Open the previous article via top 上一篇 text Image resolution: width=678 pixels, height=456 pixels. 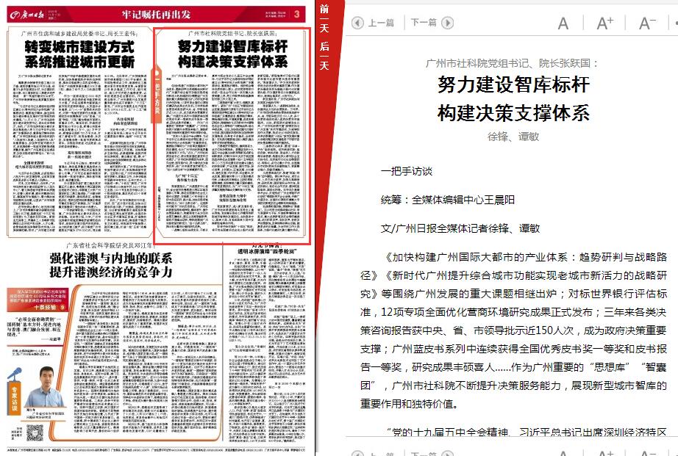click(x=381, y=23)
